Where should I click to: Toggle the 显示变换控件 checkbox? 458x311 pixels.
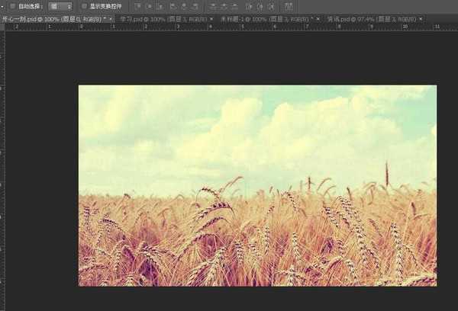pos(84,6)
